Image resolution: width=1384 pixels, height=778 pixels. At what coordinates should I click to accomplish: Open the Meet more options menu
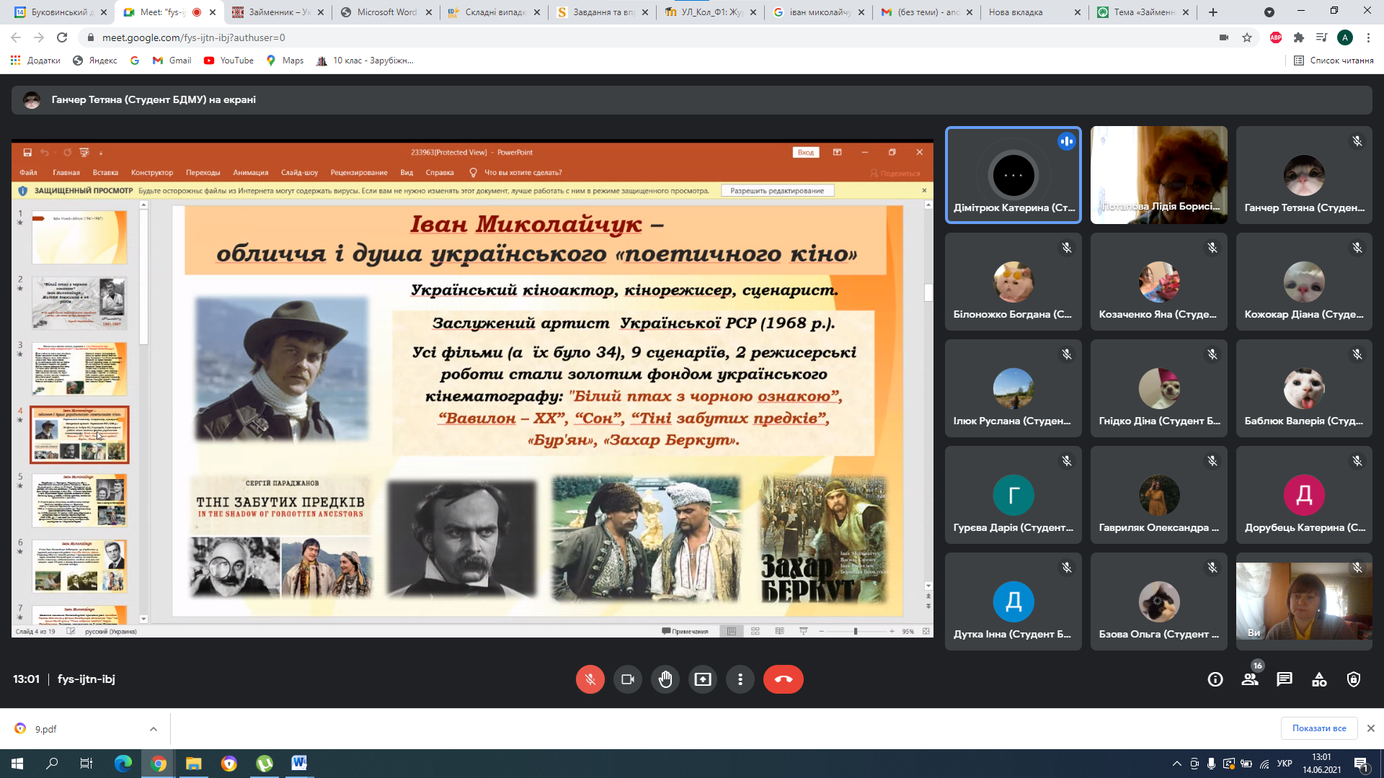pyautogui.click(x=740, y=679)
